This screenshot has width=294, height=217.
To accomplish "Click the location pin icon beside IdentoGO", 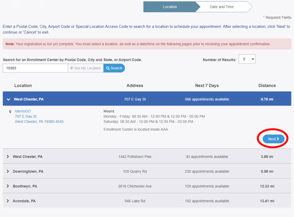I will pos(10,112).
